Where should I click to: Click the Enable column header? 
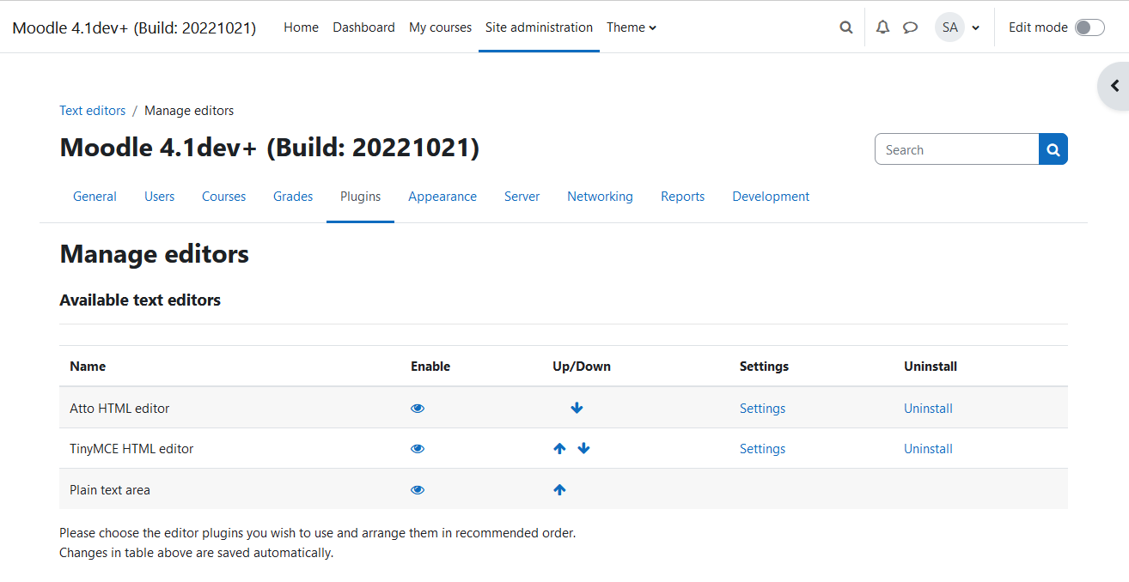(430, 367)
